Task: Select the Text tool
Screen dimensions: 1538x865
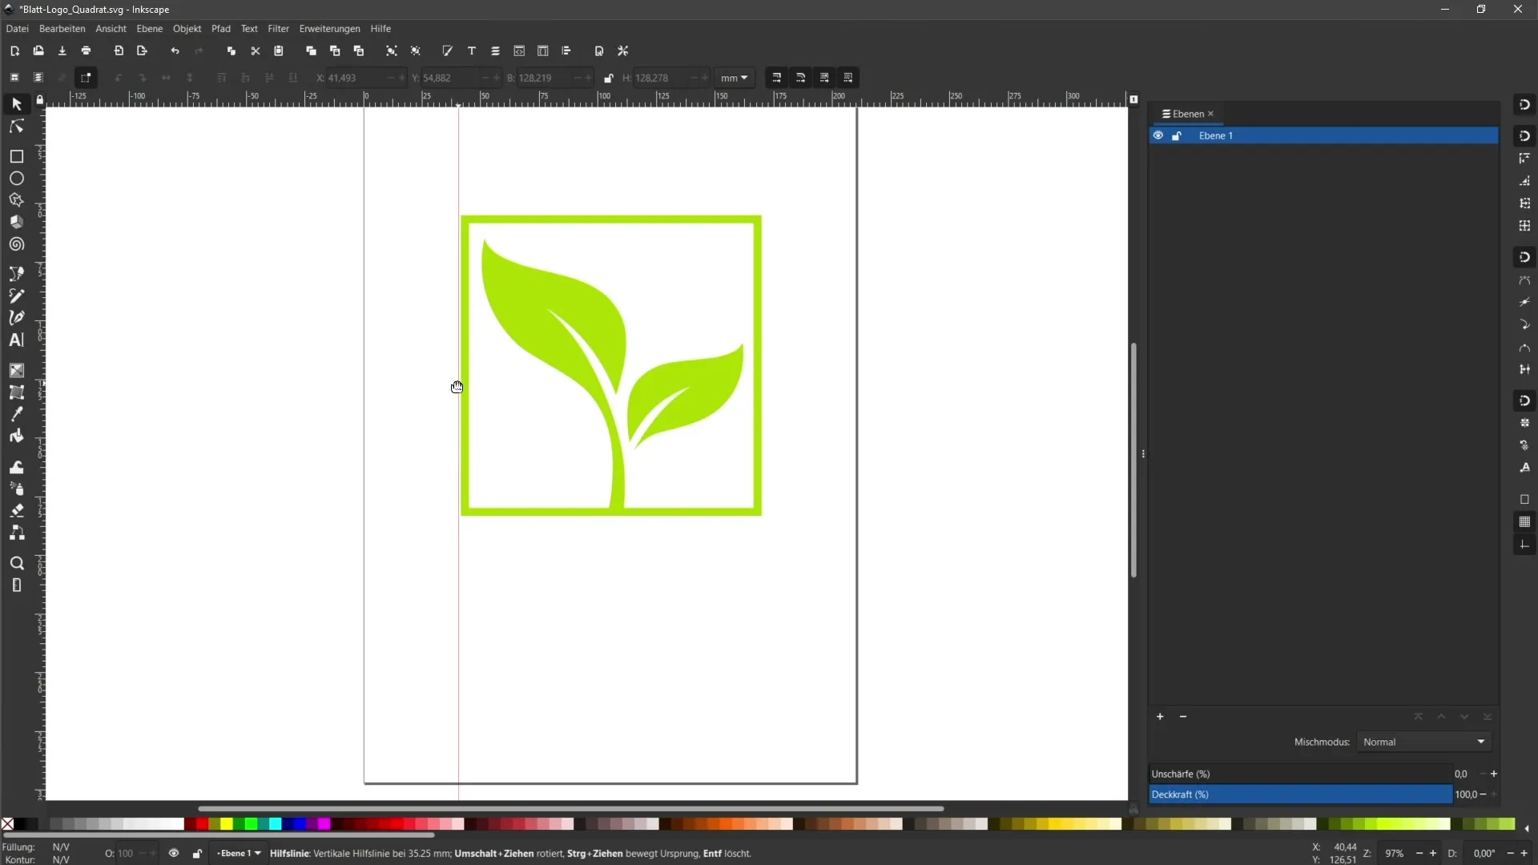Action: click(16, 340)
